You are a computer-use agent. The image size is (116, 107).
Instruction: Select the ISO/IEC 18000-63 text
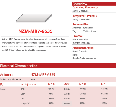(81, 43)
